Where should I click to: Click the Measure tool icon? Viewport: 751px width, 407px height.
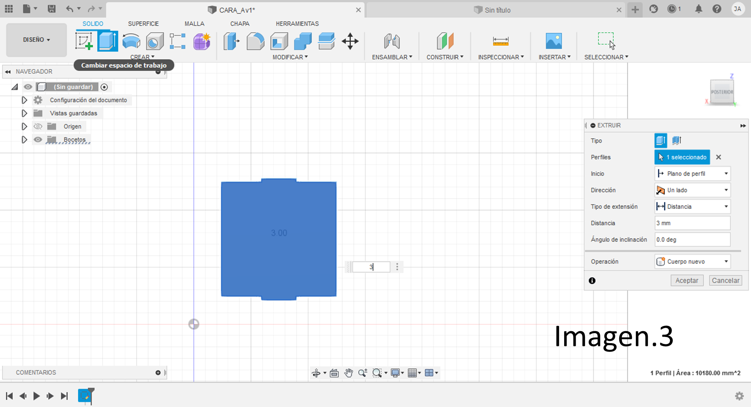point(501,41)
